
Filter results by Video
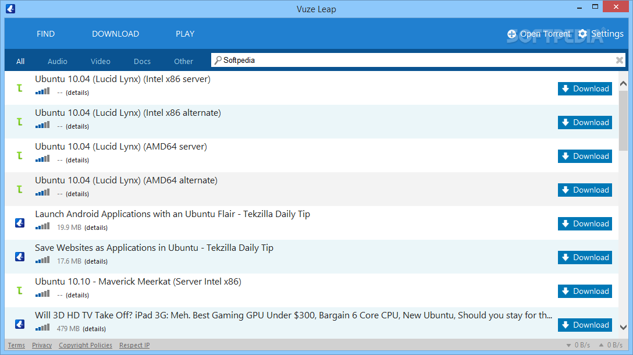101,61
